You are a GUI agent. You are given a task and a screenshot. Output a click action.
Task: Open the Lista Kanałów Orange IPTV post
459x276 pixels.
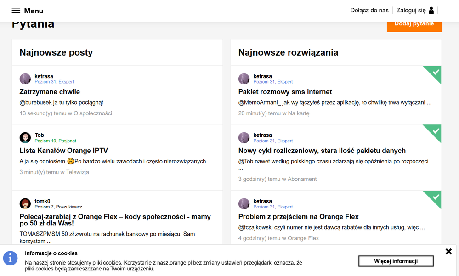coord(64,151)
